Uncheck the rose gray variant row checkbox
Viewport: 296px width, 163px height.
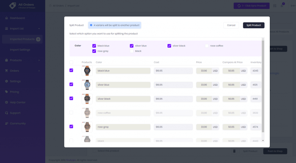[71, 126]
